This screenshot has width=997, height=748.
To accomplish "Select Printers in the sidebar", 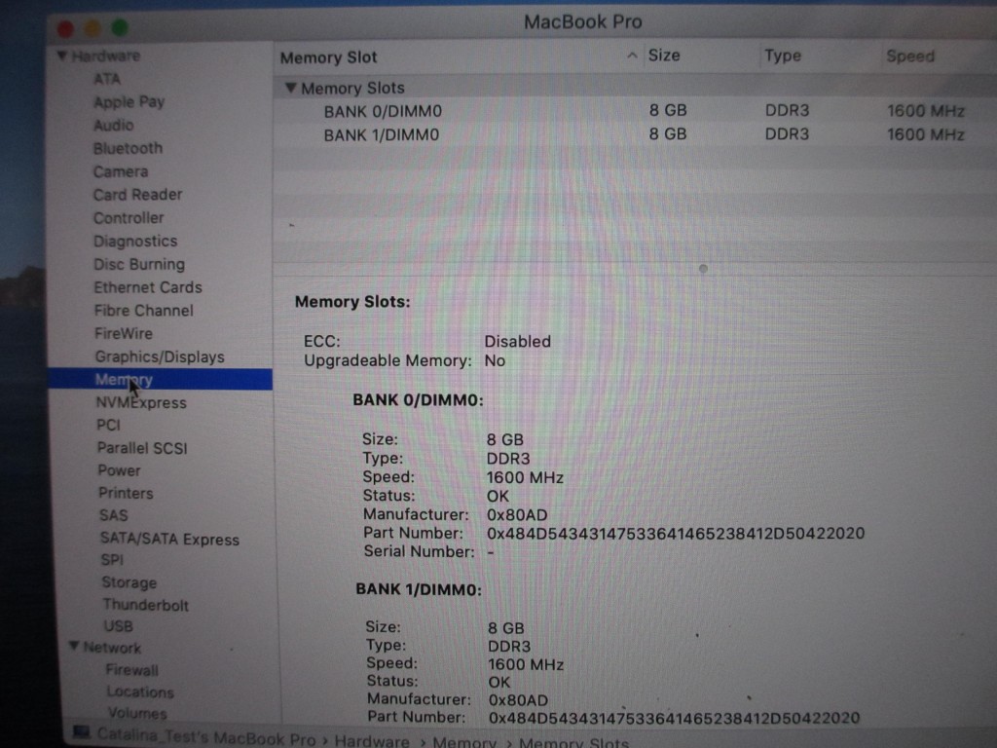I will coord(126,493).
